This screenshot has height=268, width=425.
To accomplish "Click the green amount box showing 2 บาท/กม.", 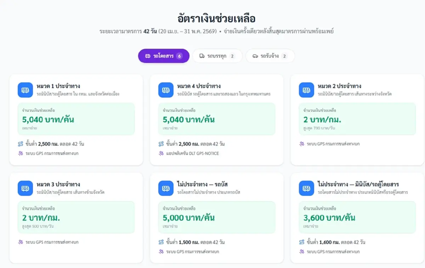I will point(357,119).
